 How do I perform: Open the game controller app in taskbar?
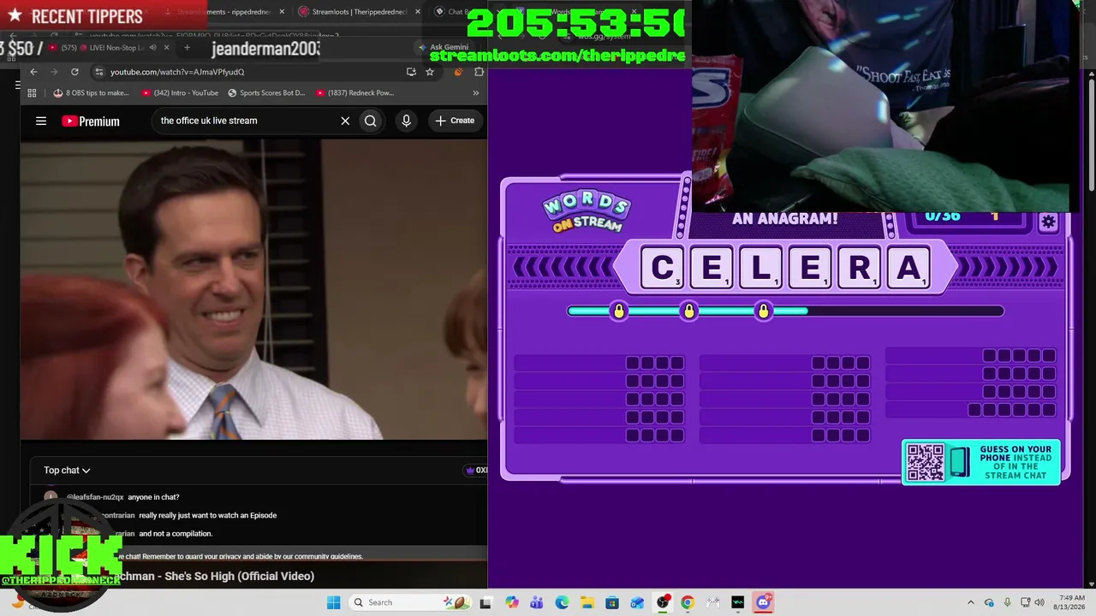pyautogui.click(x=712, y=602)
